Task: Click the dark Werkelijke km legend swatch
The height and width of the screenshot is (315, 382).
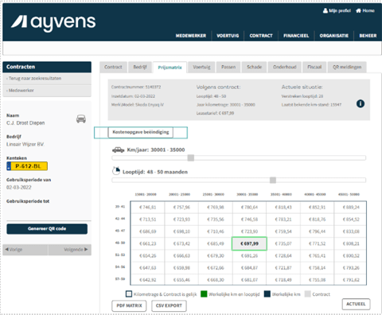Action: point(267,294)
